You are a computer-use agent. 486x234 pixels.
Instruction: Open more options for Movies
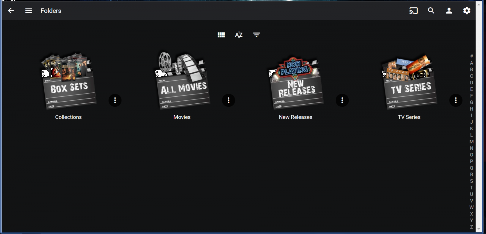tap(229, 100)
